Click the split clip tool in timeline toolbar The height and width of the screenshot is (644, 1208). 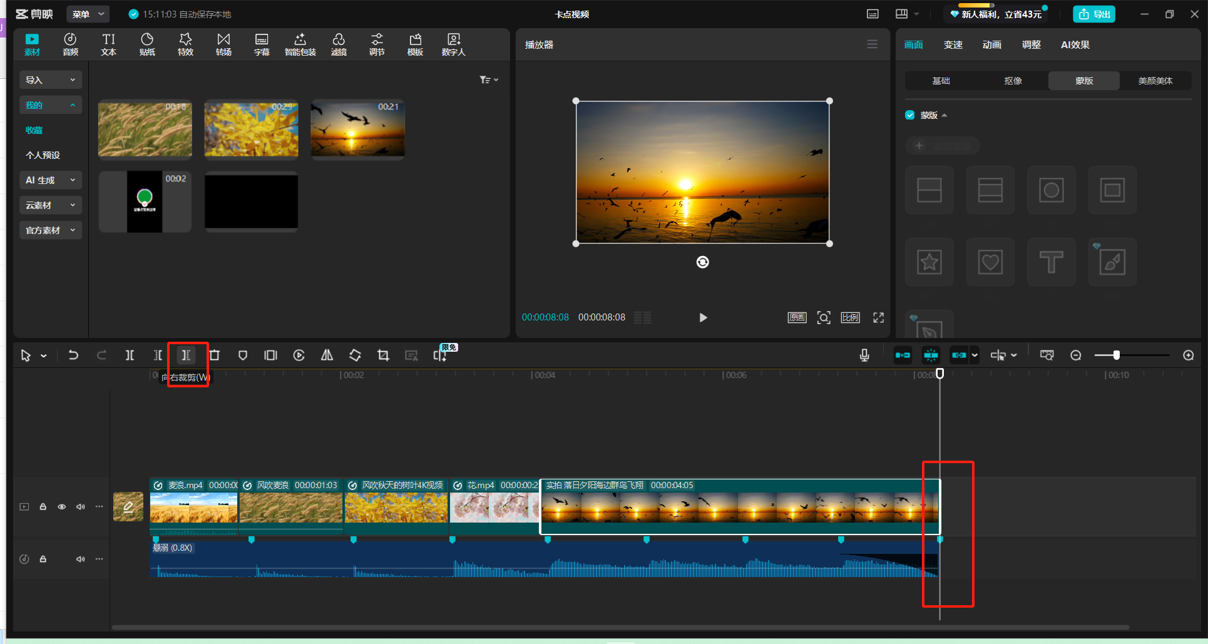[x=130, y=355]
